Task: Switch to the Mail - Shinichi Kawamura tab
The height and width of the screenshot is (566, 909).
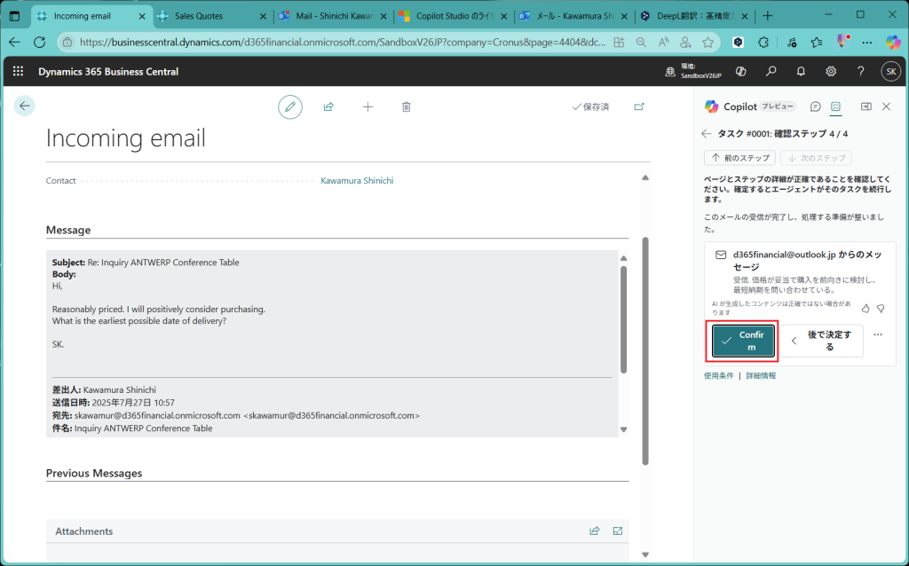Action: (x=334, y=16)
